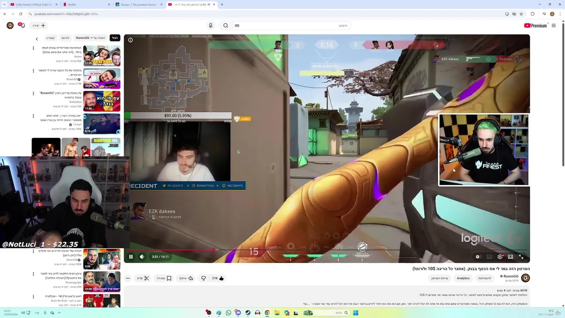Mute the video with the speaker icon
The width and height of the screenshot is (565, 318).
[x=142, y=257]
